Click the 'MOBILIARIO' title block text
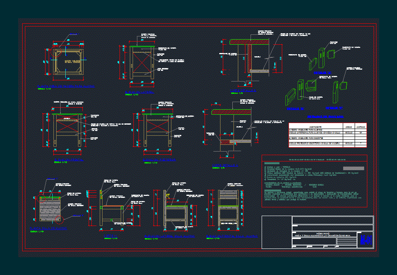 (323, 233)
